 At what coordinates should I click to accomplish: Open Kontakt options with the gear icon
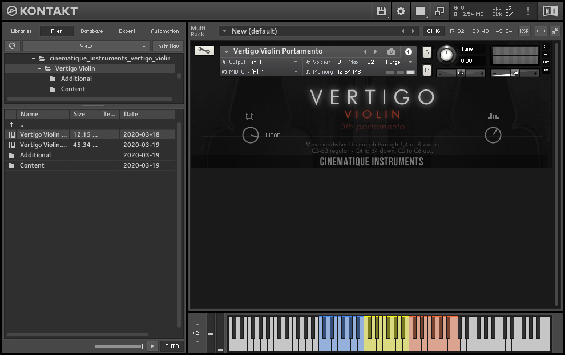click(x=400, y=10)
